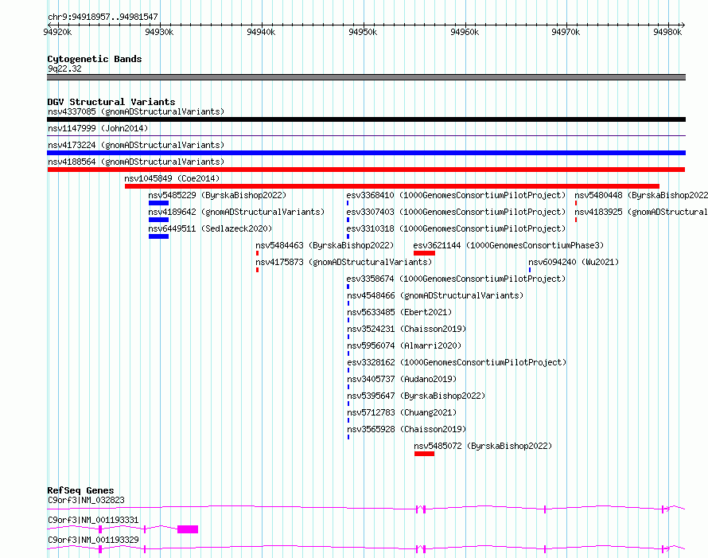
Task: Click red bar under nsv5485072
Action: tap(425, 454)
